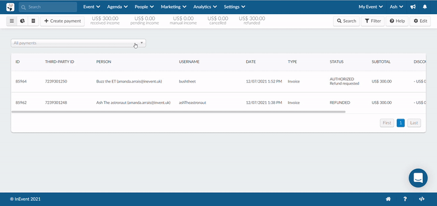
Task: Click the code brackets footer icon
Action: point(422,199)
